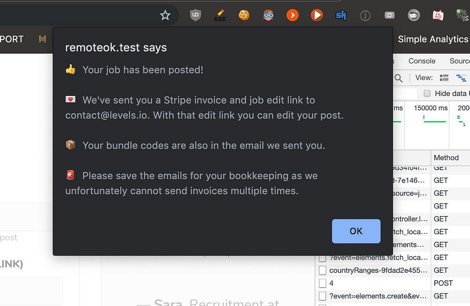Click the blue 'sk' extension icon
This screenshot has width=470, height=306.
[x=341, y=15]
